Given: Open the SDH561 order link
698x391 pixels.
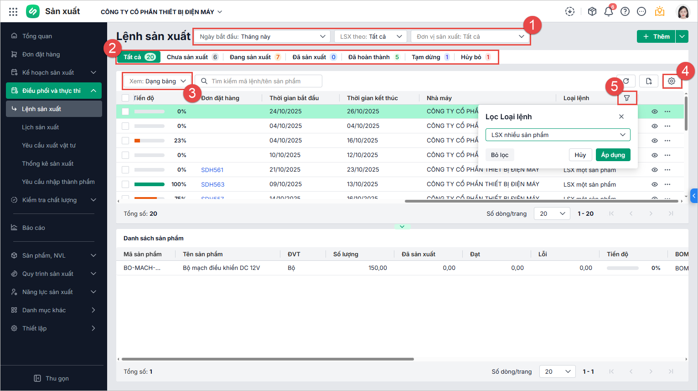Looking at the screenshot, I should point(212,170).
